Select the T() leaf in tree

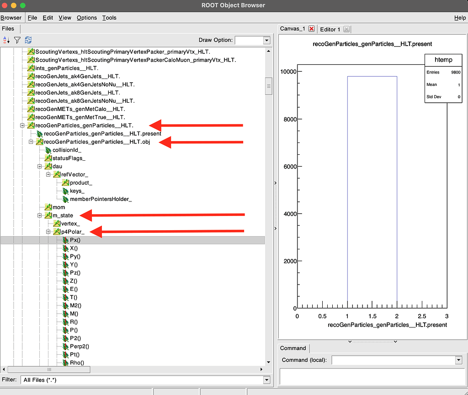[74, 297]
